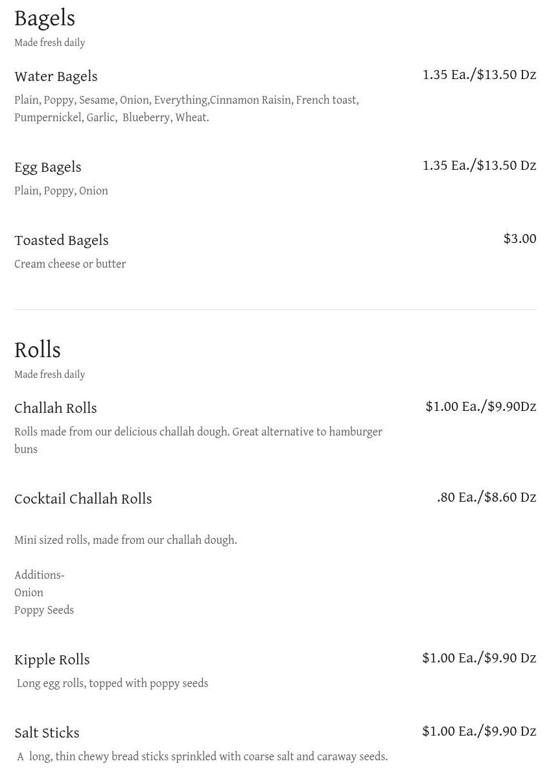Viewport: 551px width, 770px height.
Task: Select the Egg Bagels item title
Action: pyautogui.click(x=48, y=167)
